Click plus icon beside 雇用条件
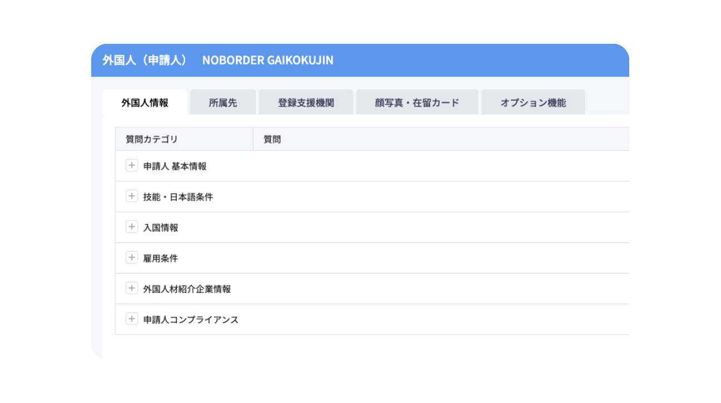Viewport: 721px width, 403px height. tap(131, 257)
